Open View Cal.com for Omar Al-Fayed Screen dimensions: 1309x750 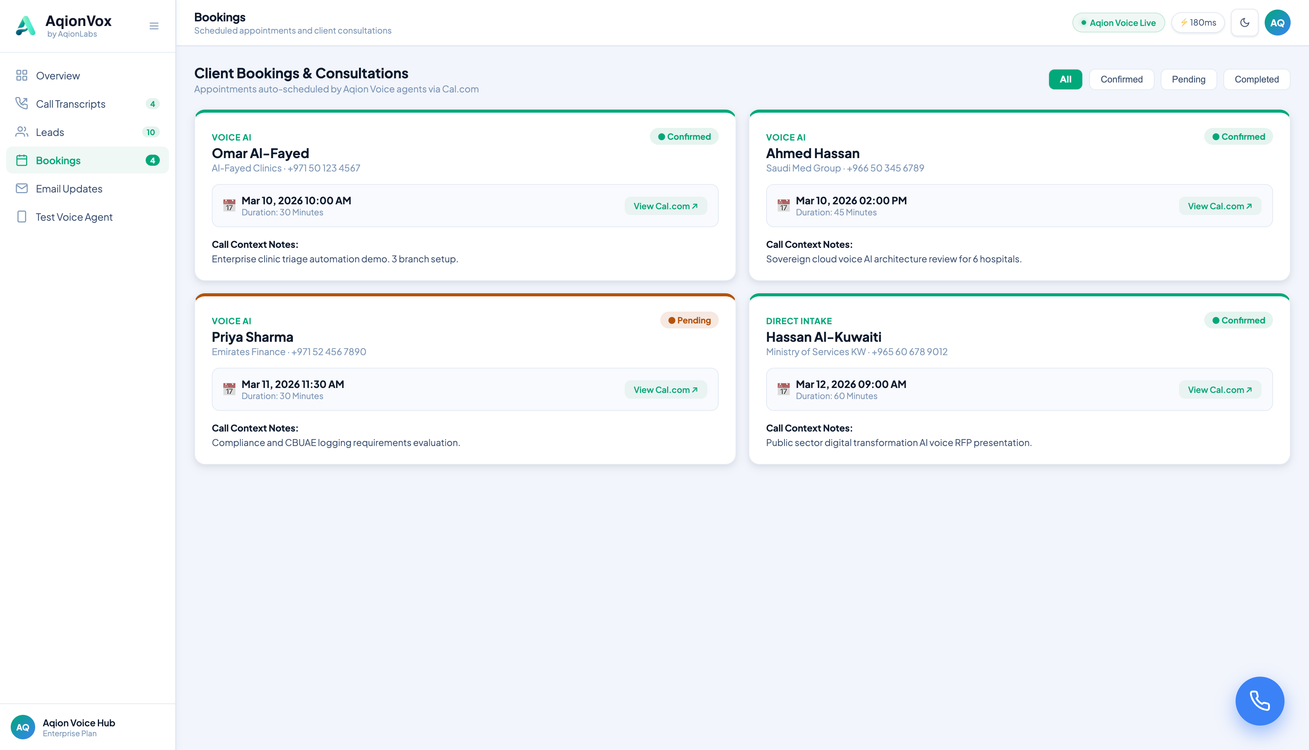(666, 206)
